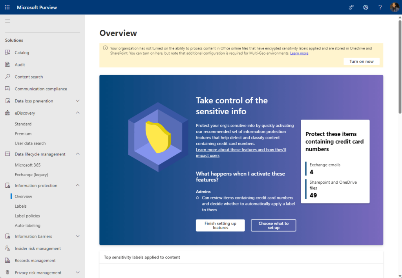The image size is (402, 278).
Task: Click Exchange emails count 4
Action: pos(311,172)
